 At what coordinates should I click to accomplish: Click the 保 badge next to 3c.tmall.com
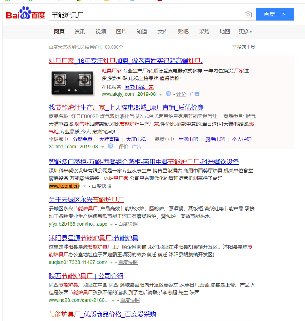click(x=110, y=146)
